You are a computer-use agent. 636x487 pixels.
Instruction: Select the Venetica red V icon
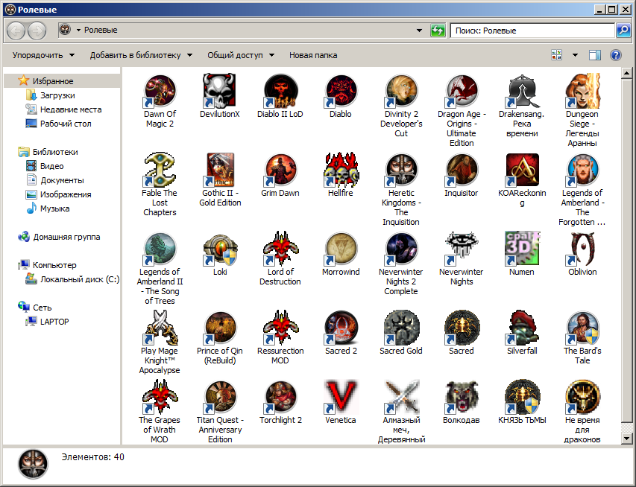[341, 397]
